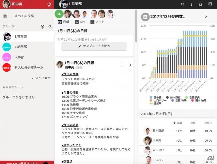Open 新入社員研修チーム group icon
The image size is (217, 164).
click(x=7, y=68)
